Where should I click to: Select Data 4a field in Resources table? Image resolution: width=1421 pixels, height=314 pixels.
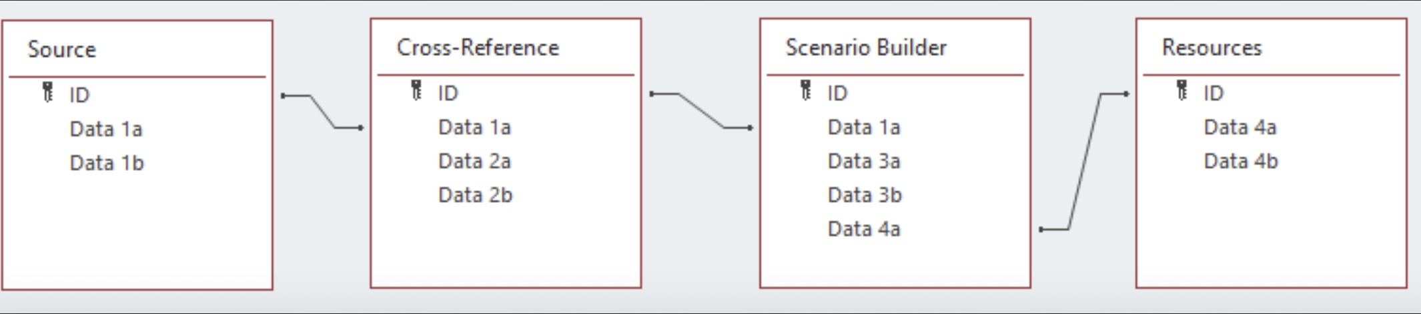tap(1240, 127)
